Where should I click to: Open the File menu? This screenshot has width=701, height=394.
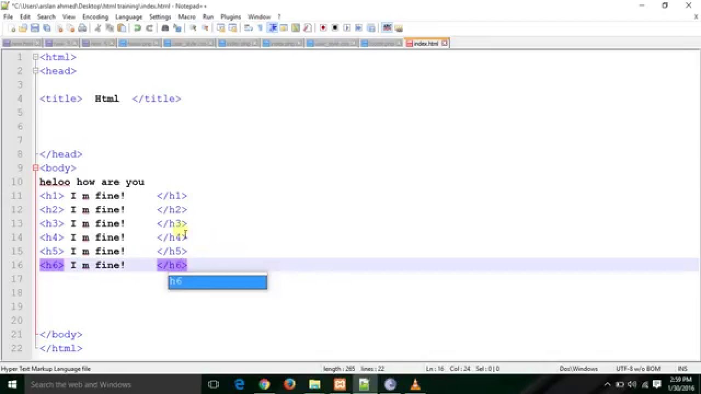[8, 17]
